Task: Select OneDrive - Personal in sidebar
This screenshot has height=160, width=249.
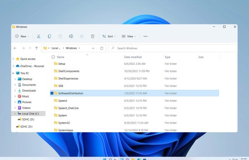Action: (x=32, y=66)
